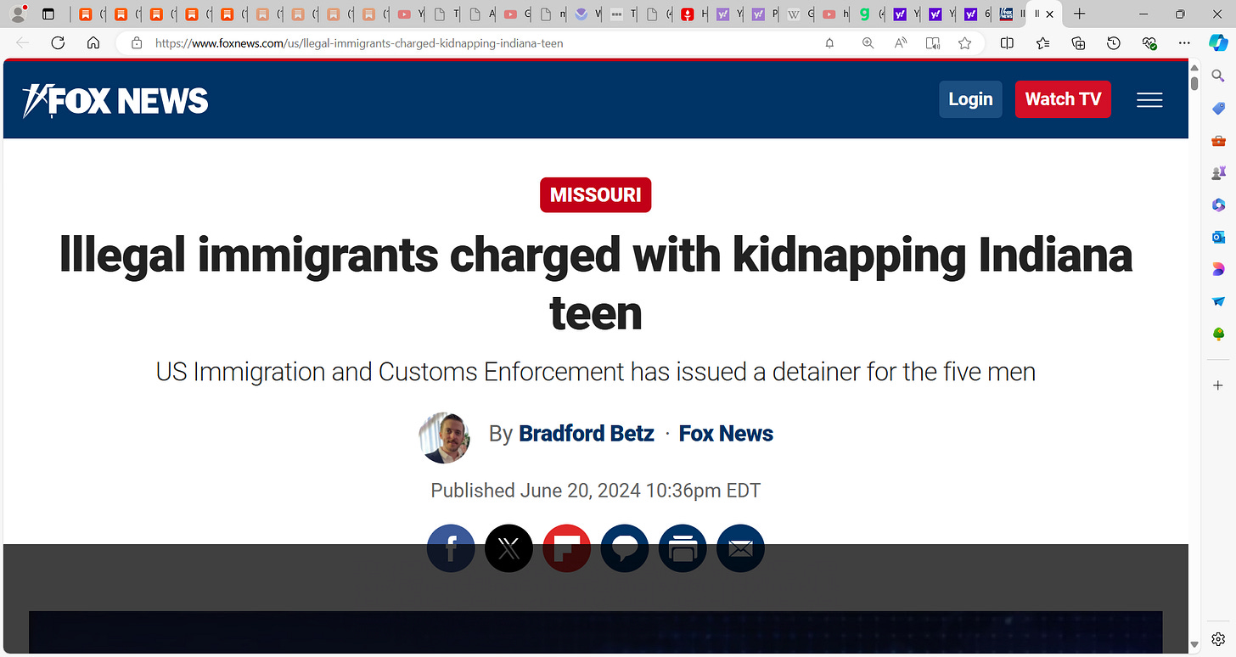The width and height of the screenshot is (1236, 657).
Task: Open the tree icon in sidebar
Action: 1218,334
